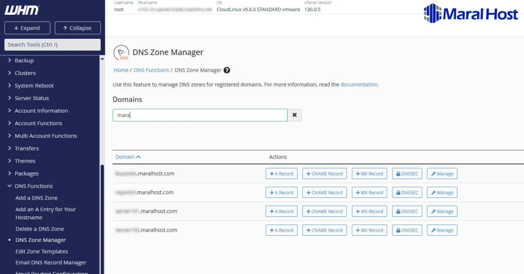Open DNSSEC for the last listed domain
The image size is (524, 274).
[407, 230]
